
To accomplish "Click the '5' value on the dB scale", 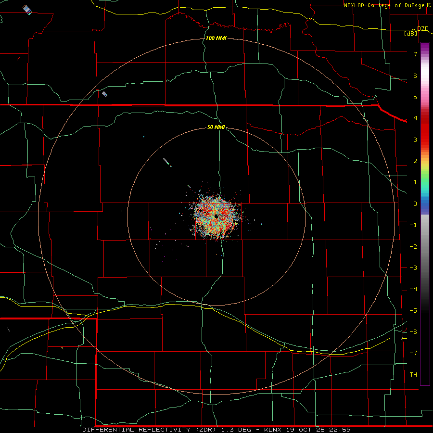I will pyautogui.click(x=415, y=97).
